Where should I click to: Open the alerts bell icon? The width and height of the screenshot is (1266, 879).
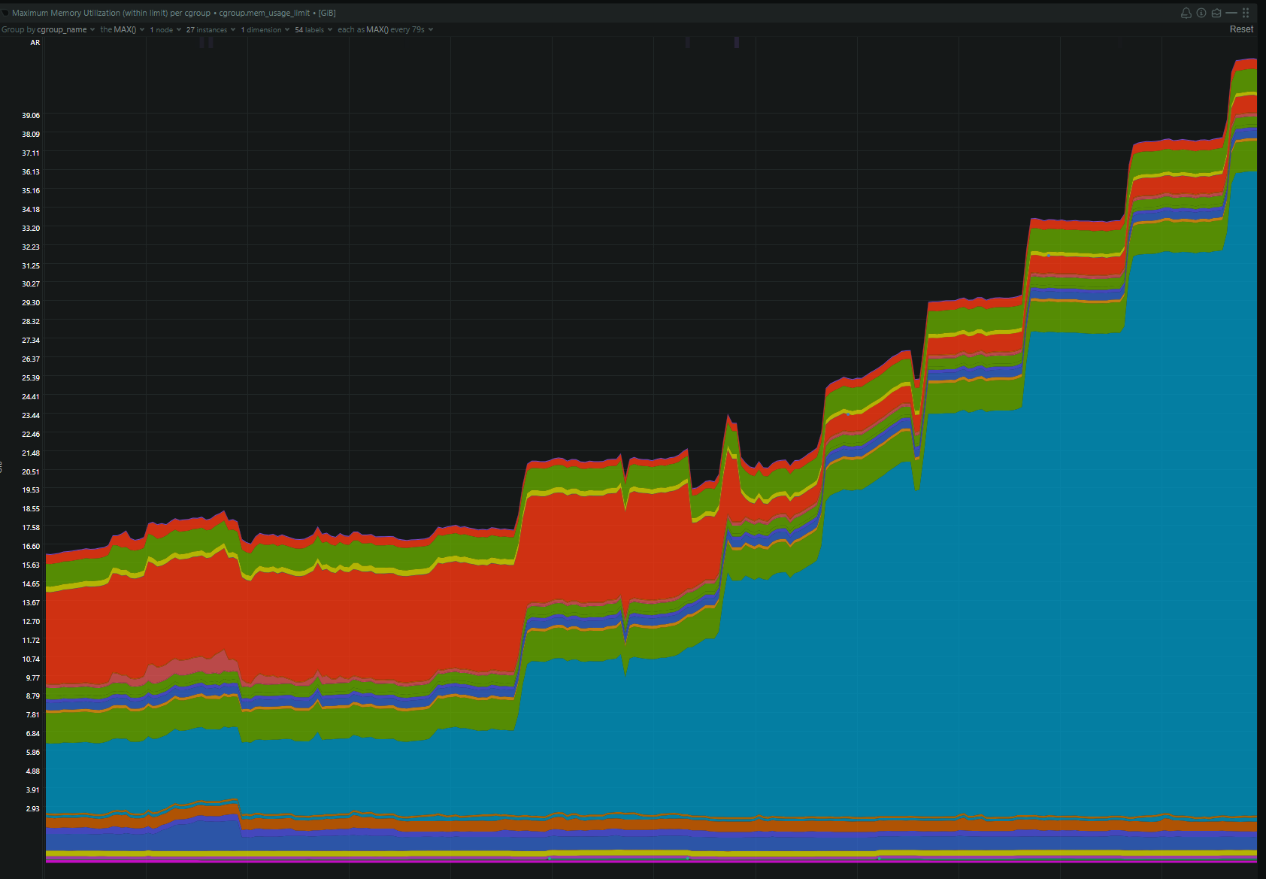pyautogui.click(x=1186, y=13)
